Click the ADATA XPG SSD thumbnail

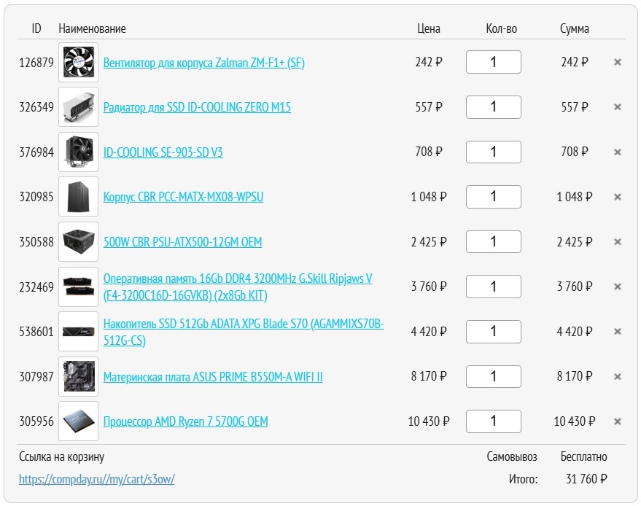coord(78,332)
